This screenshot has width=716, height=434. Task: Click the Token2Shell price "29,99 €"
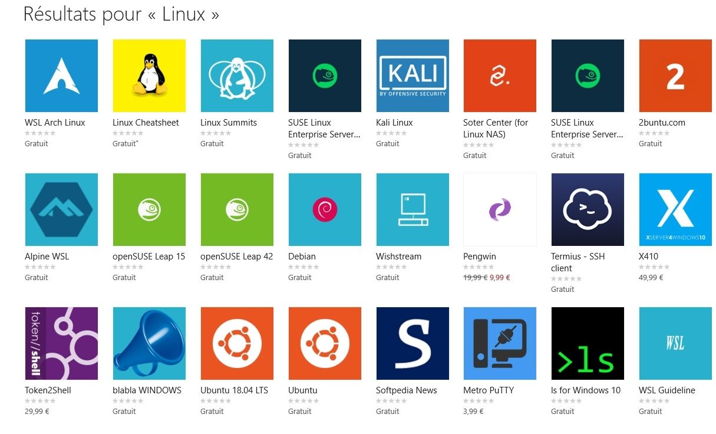[x=37, y=412]
